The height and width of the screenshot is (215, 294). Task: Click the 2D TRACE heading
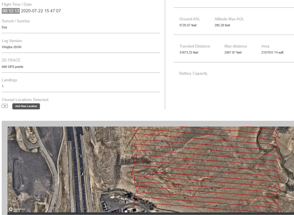(x=11, y=60)
